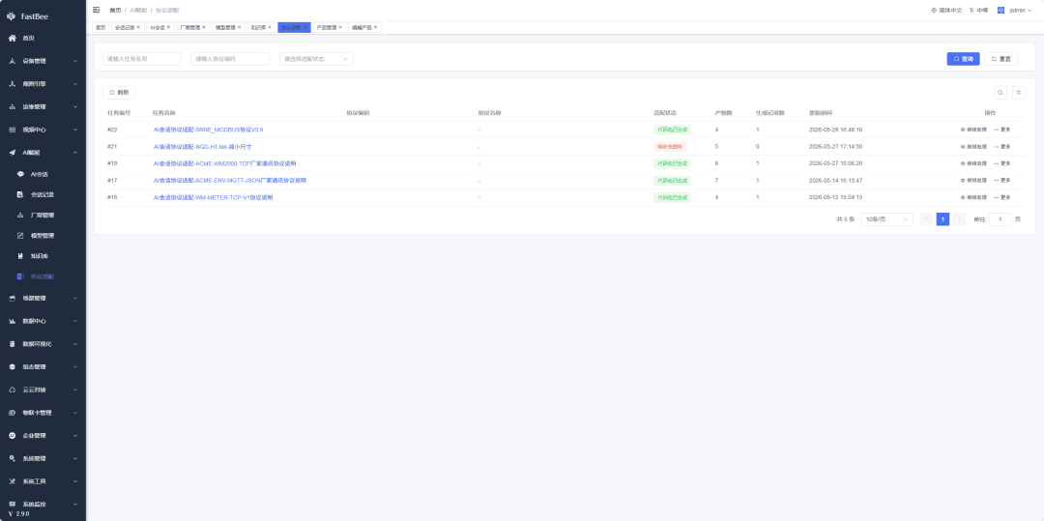Click the paper-plane icon of the AI menu

12,153
